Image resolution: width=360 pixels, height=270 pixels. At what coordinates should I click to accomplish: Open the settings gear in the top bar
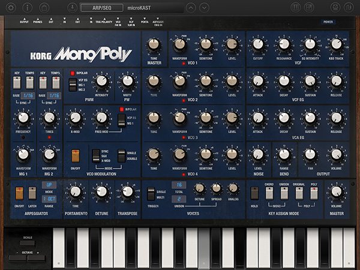tap(11, 8)
